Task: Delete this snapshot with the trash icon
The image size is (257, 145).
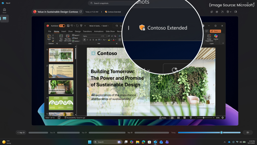Action: [x=228, y=12]
